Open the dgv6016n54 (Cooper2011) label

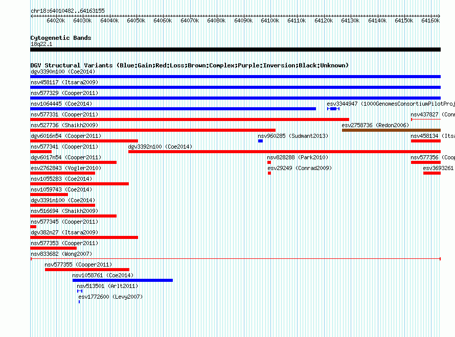coord(66,136)
